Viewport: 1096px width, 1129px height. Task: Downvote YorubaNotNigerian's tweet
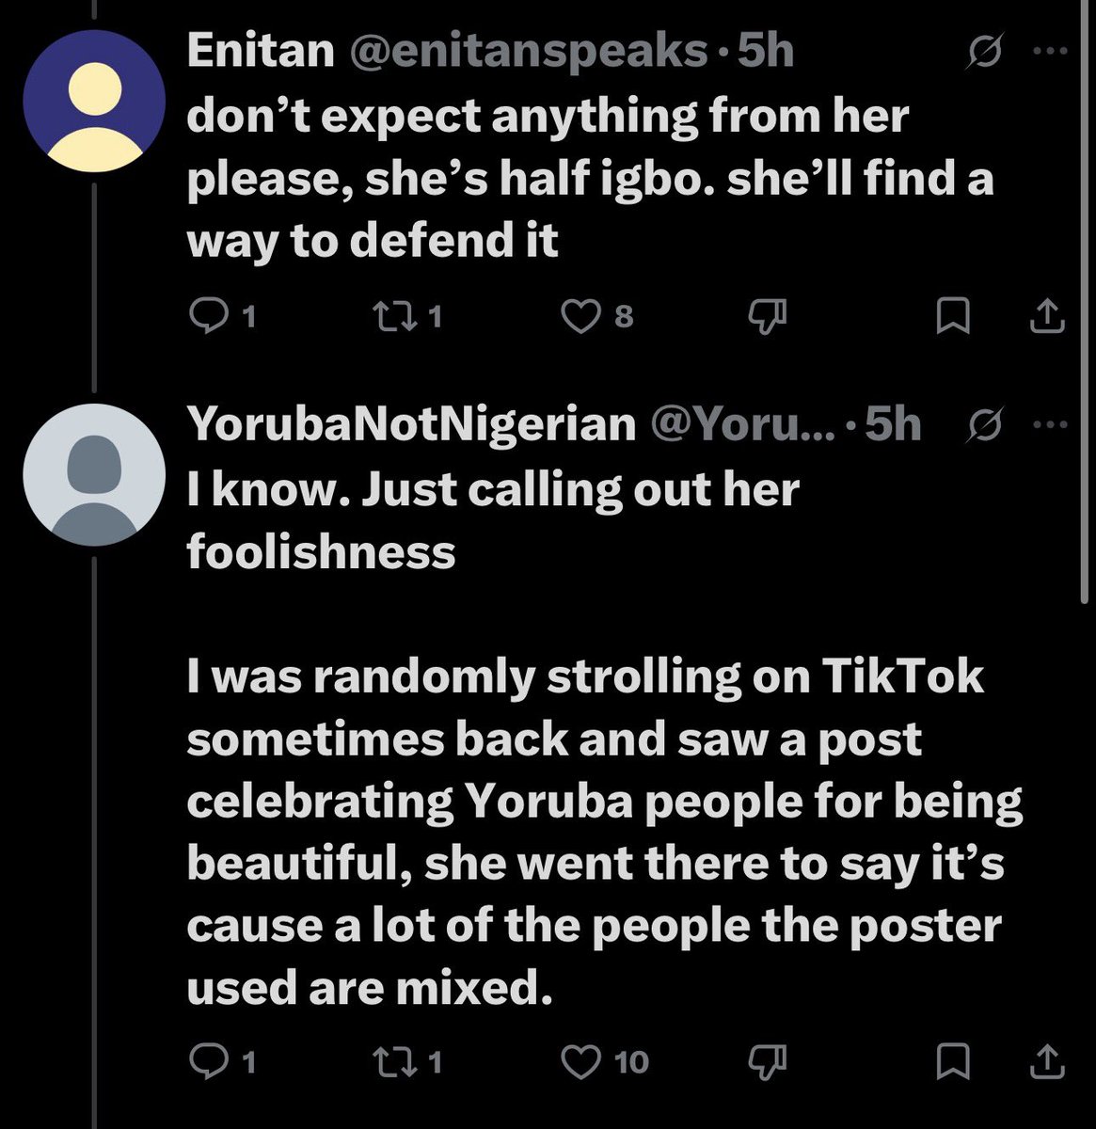tap(766, 1061)
